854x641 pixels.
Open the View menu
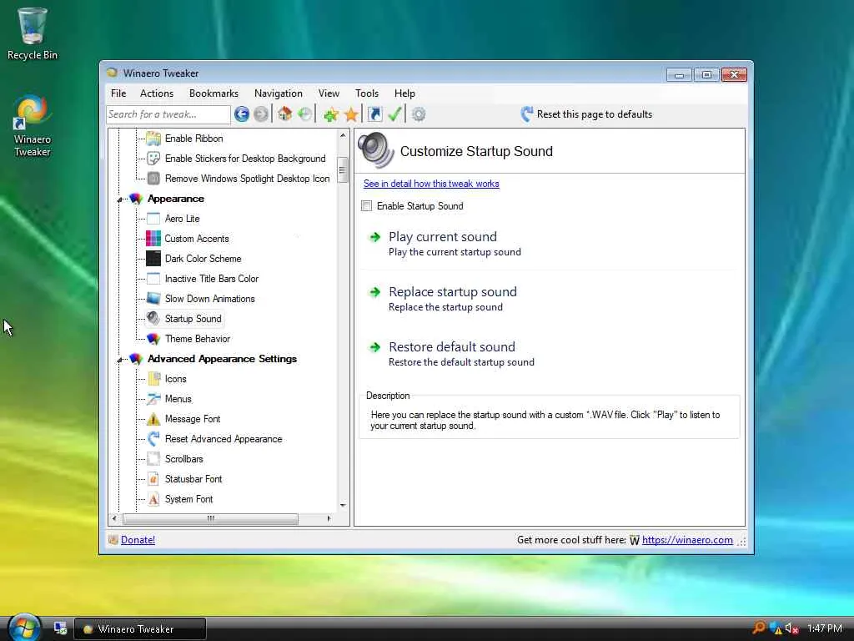329,93
